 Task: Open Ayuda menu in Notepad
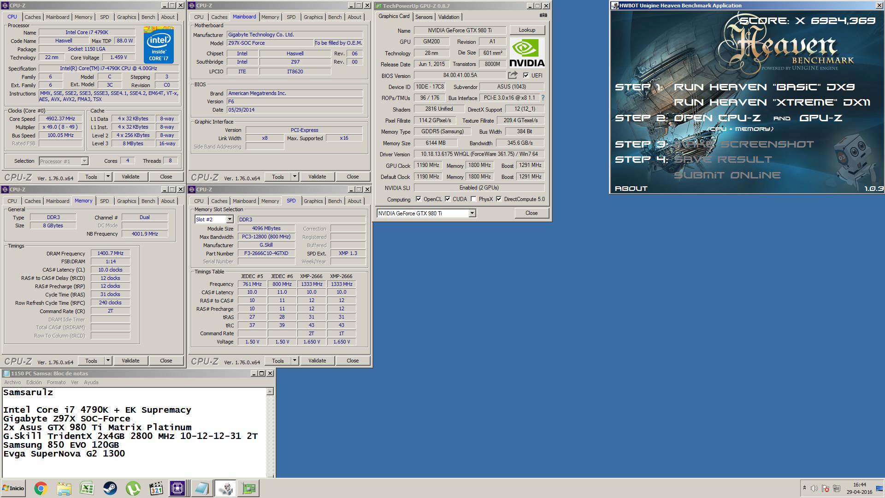tap(91, 382)
